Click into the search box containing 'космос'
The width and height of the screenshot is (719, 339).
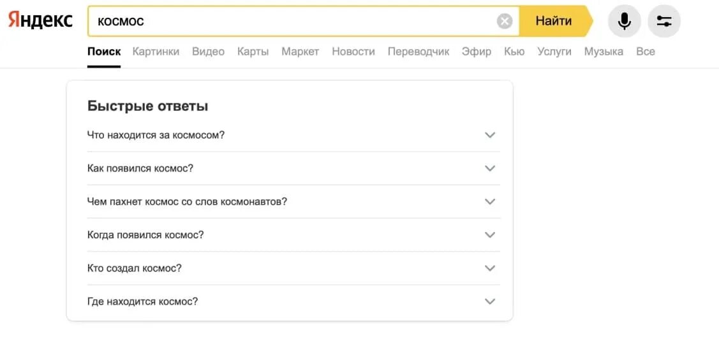coord(293,22)
